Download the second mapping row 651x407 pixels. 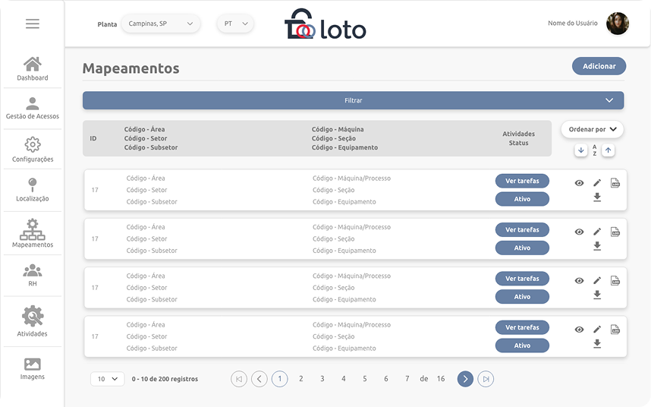click(597, 246)
